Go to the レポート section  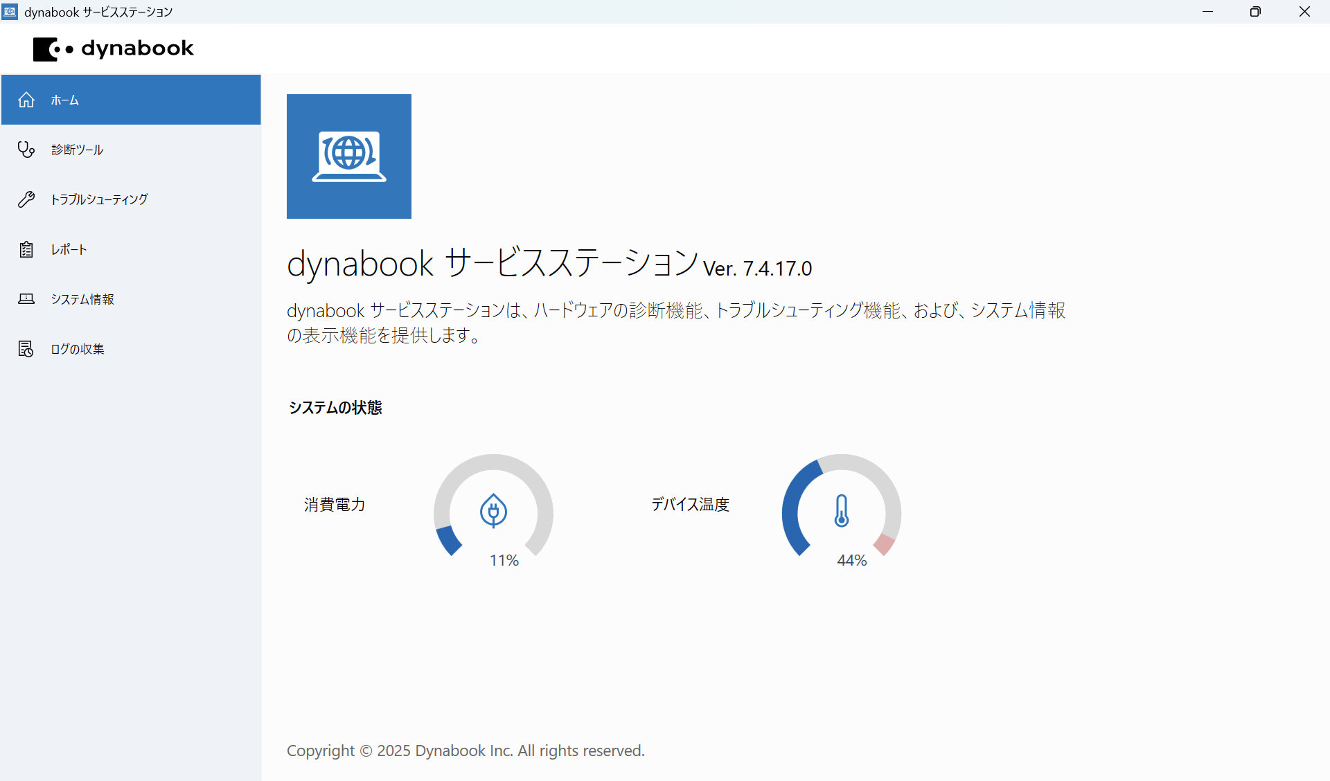69,249
